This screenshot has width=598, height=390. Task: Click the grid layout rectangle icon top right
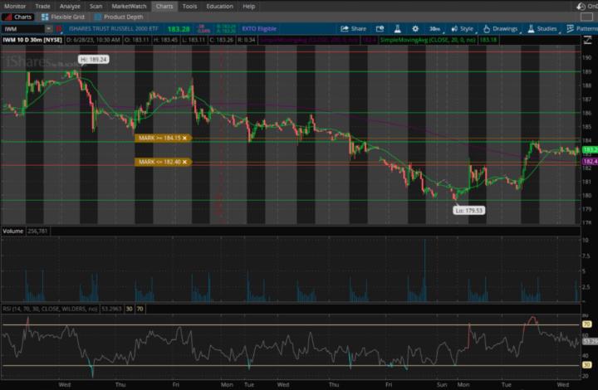(x=586, y=17)
